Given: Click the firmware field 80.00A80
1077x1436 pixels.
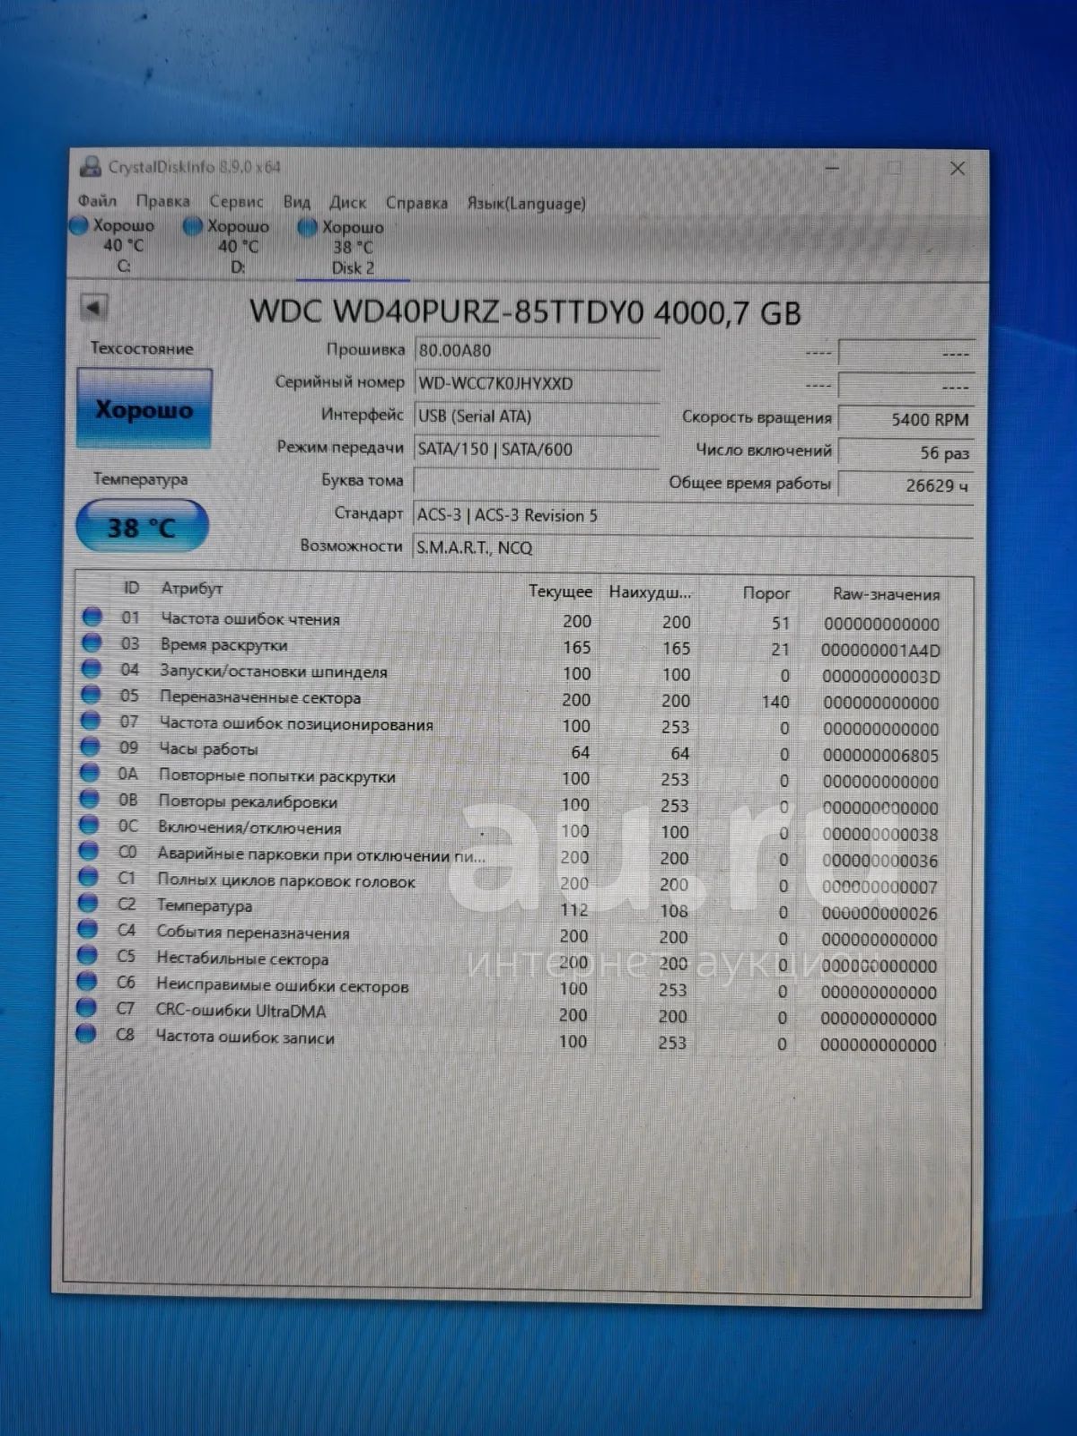Looking at the screenshot, I should 537,351.
